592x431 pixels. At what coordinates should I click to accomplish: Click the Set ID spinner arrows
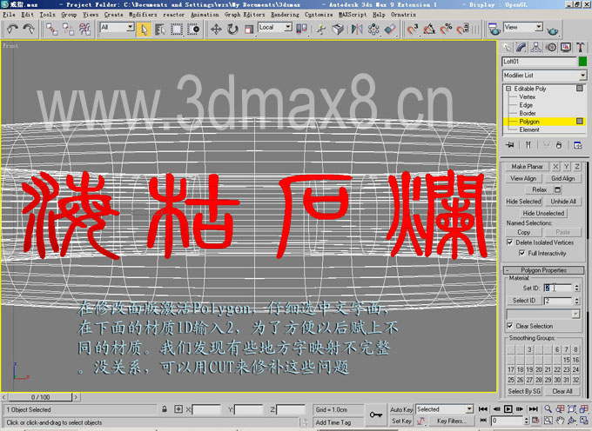[576, 288]
